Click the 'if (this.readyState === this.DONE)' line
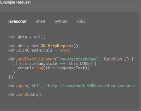Viewport: 141px width, 111px height. coord(55,63)
